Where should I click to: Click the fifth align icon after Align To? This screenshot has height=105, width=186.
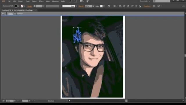(x=136, y=6)
